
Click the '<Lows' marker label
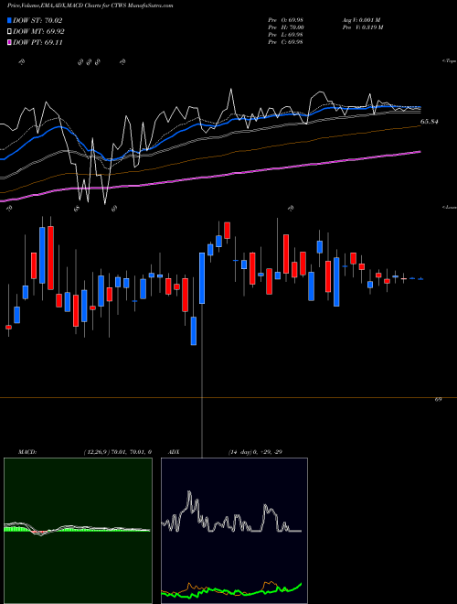click(450, 207)
